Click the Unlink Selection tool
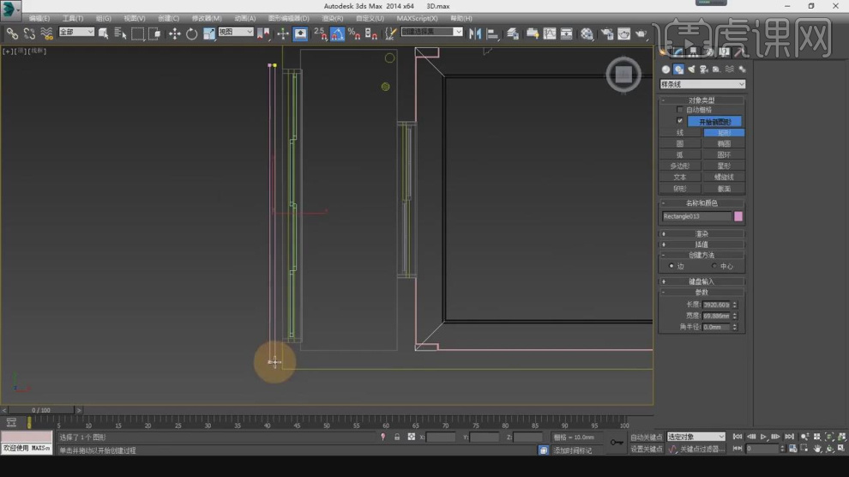 pyautogui.click(x=29, y=33)
